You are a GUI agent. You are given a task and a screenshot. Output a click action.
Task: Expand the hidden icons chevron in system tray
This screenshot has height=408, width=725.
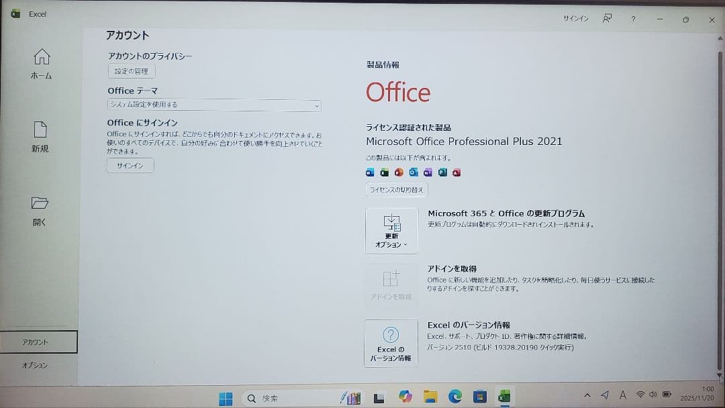587,396
